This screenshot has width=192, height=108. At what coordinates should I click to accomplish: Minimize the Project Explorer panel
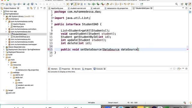pos(41,8)
